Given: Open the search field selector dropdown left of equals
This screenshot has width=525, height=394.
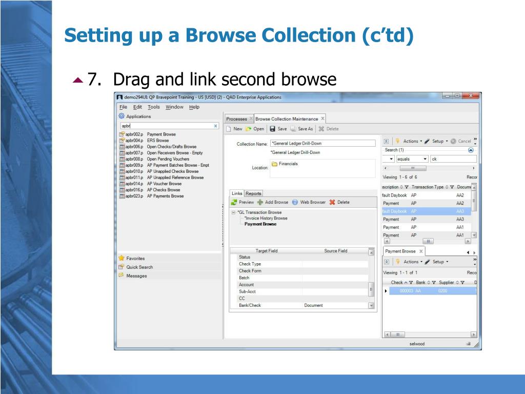Looking at the screenshot, I should point(391,159).
